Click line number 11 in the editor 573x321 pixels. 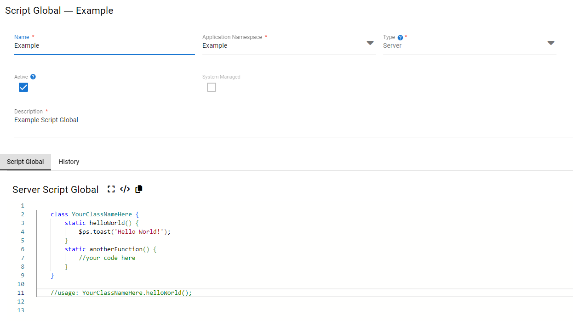21,293
